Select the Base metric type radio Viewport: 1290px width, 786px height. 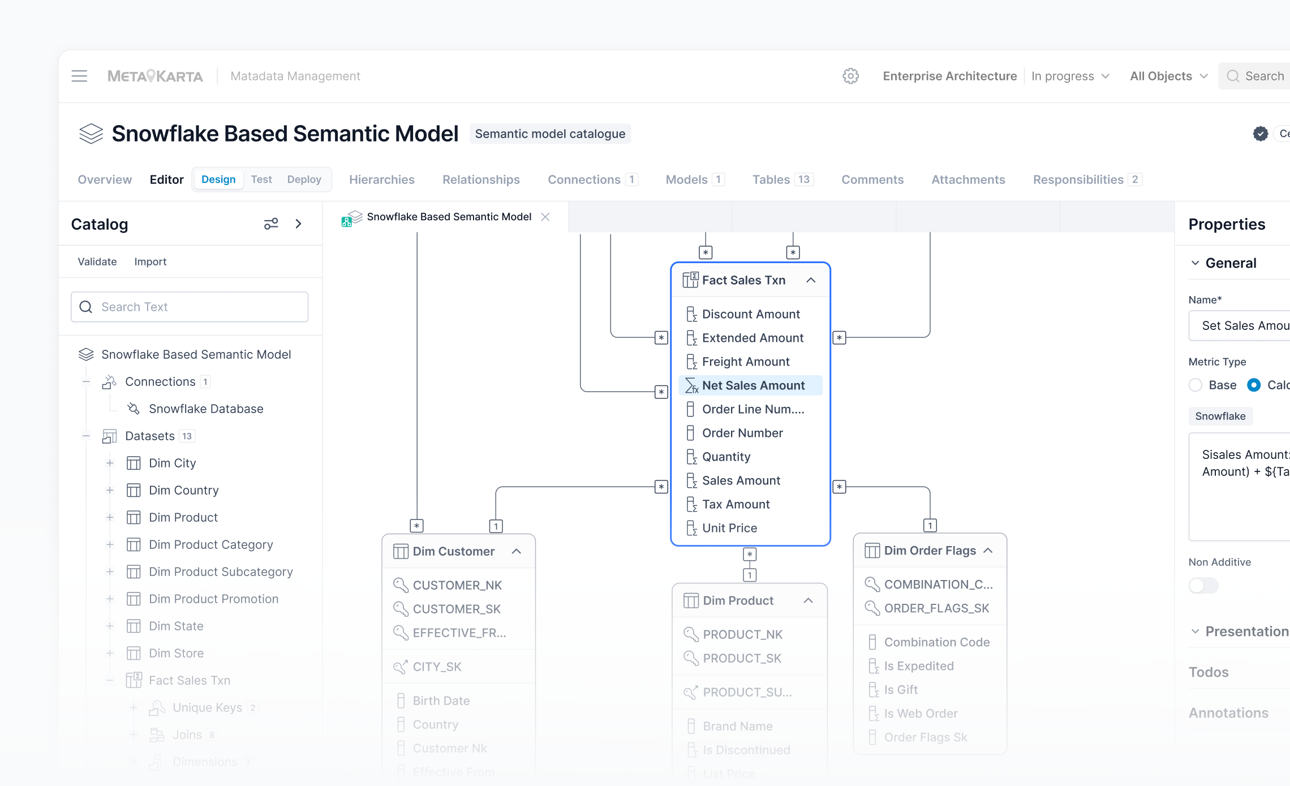tap(1196, 385)
